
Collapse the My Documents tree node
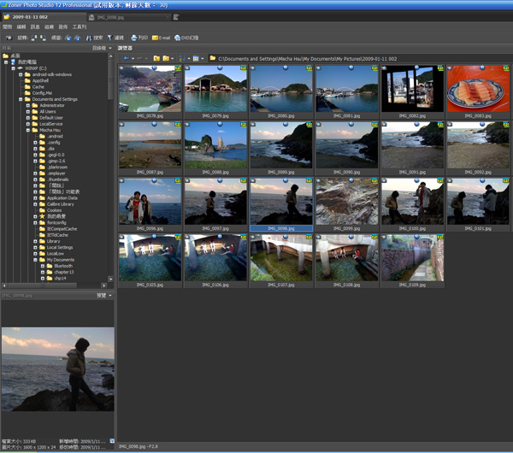35,260
